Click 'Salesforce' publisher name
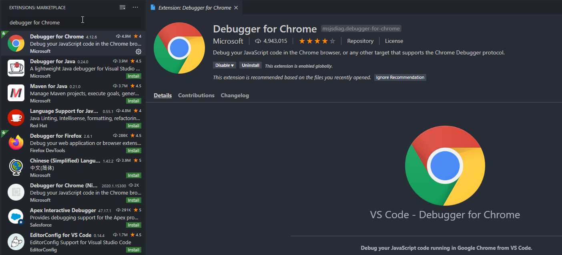 coord(42,225)
